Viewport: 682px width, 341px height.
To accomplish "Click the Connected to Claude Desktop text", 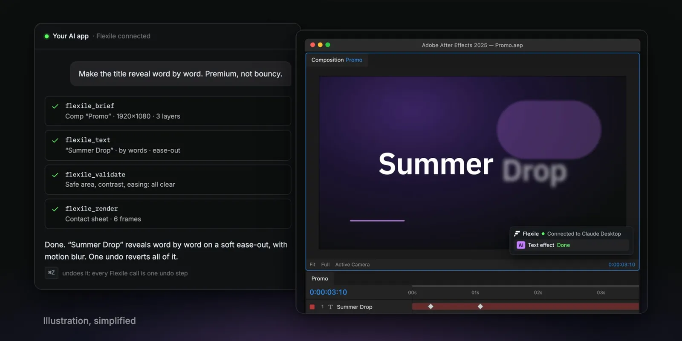I will [584, 234].
